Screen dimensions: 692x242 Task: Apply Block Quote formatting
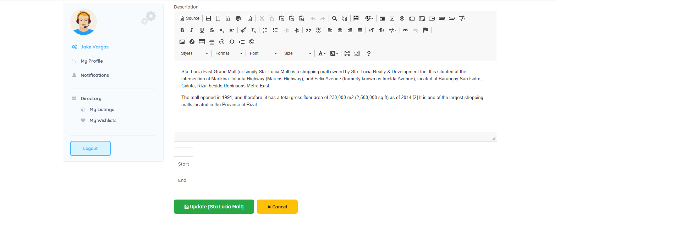pos(308,30)
